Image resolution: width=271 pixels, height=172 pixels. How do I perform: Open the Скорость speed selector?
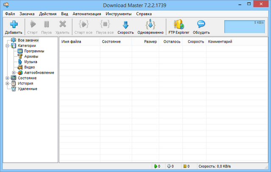pyautogui.click(x=125, y=25)
